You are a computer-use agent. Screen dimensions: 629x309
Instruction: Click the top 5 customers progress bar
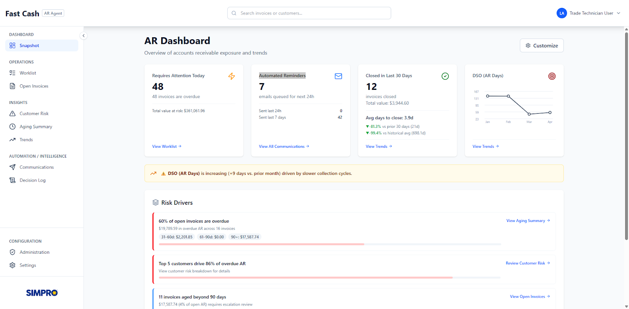(330, 278)
